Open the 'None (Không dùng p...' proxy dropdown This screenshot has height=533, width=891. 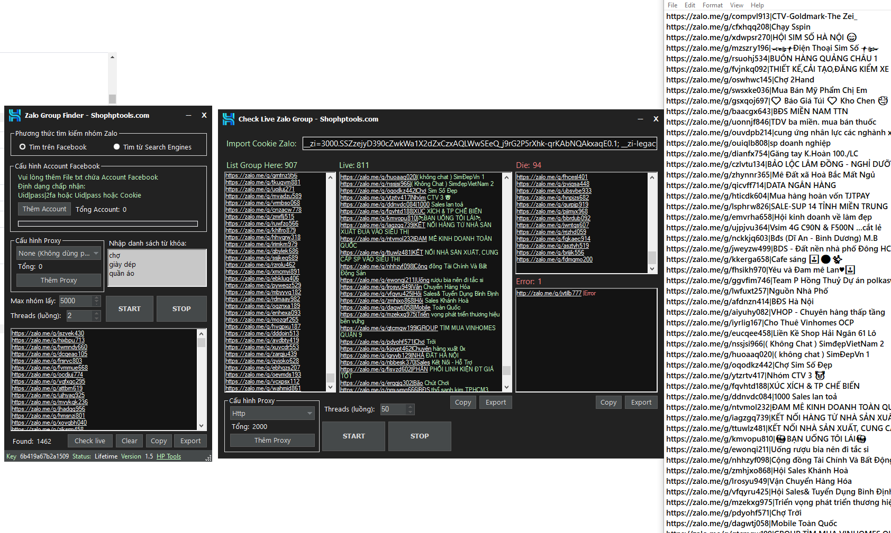point(58,254)
